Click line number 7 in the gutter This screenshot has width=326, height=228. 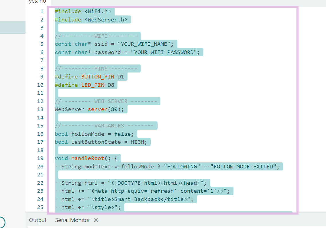[x=42, y=60]
